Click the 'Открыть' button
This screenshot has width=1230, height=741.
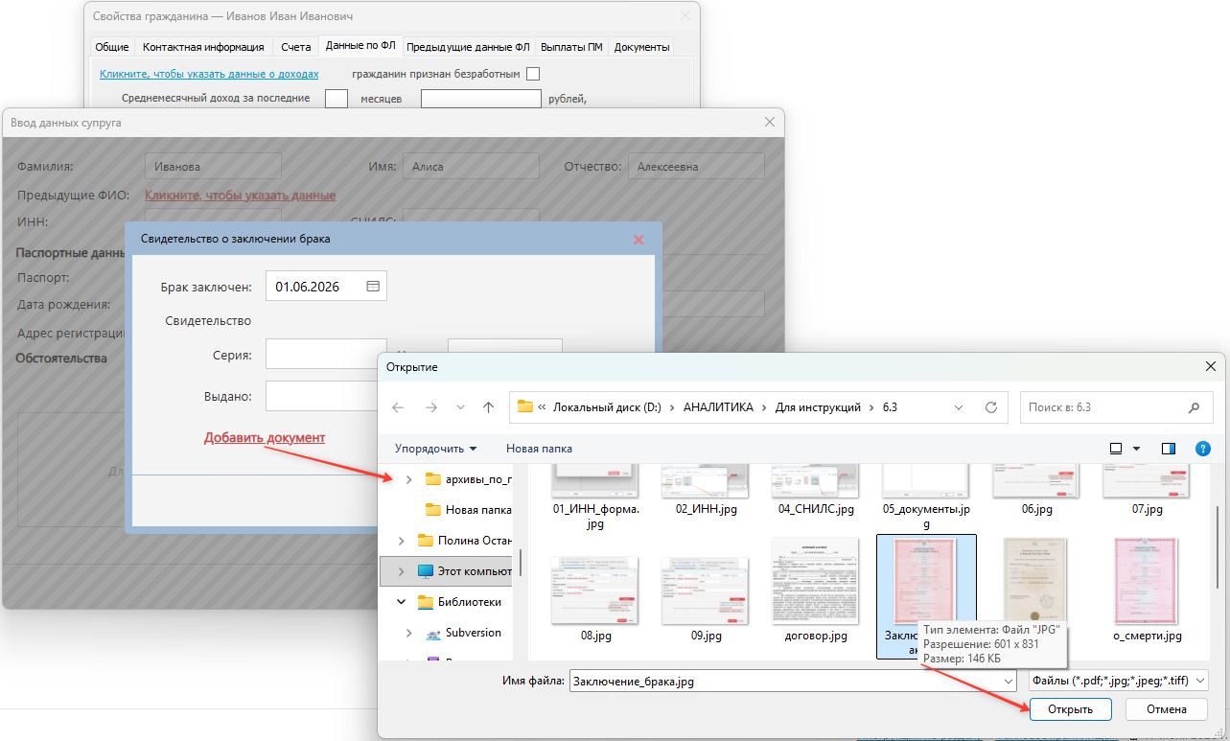1070,709
